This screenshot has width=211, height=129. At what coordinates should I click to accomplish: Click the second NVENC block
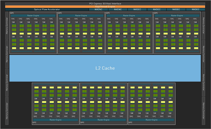[x=118, y=9]
